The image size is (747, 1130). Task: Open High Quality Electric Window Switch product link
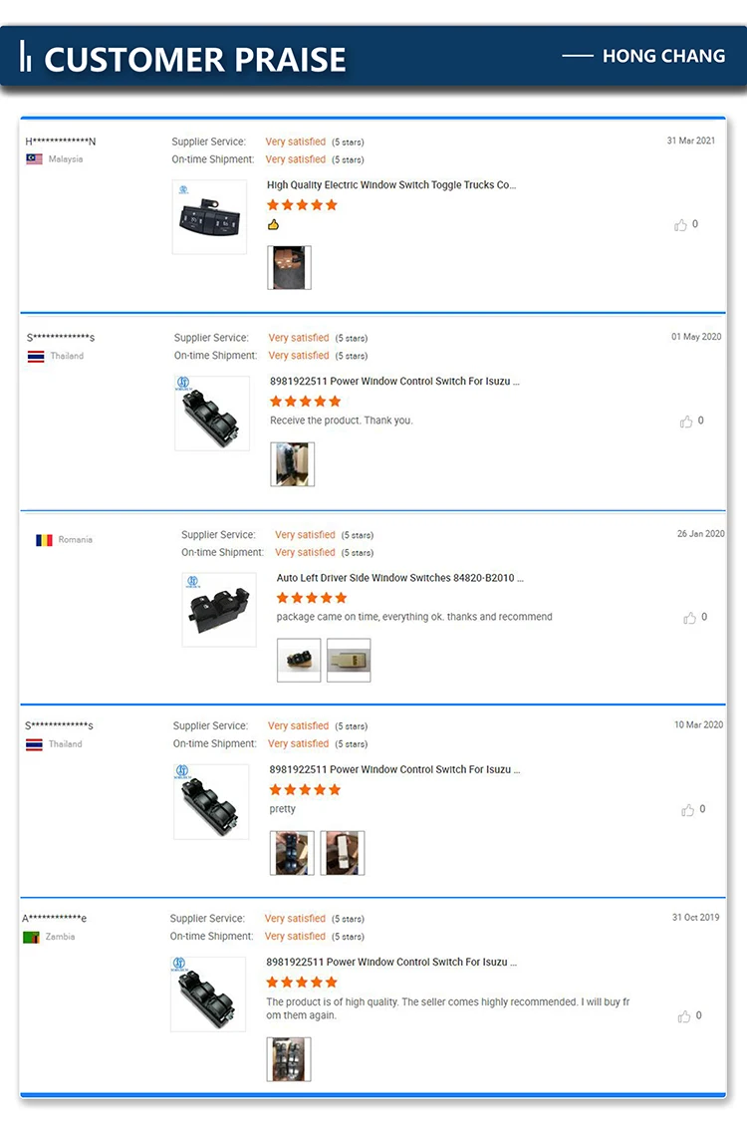(x=391, y=185)
